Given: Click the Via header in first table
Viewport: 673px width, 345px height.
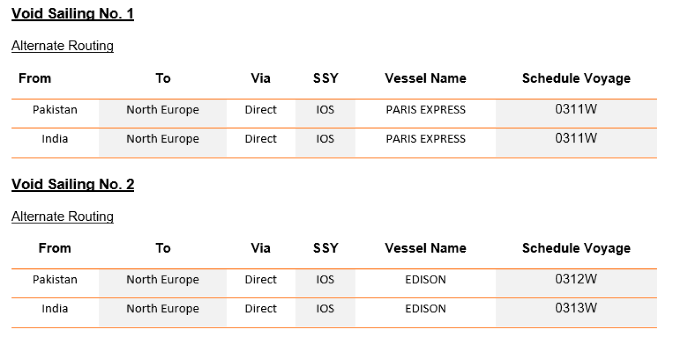Looking at the screenshot, I should click(261, 78).
